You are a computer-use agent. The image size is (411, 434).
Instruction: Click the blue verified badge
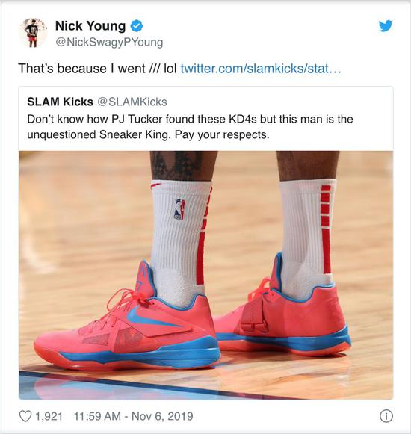137,26
